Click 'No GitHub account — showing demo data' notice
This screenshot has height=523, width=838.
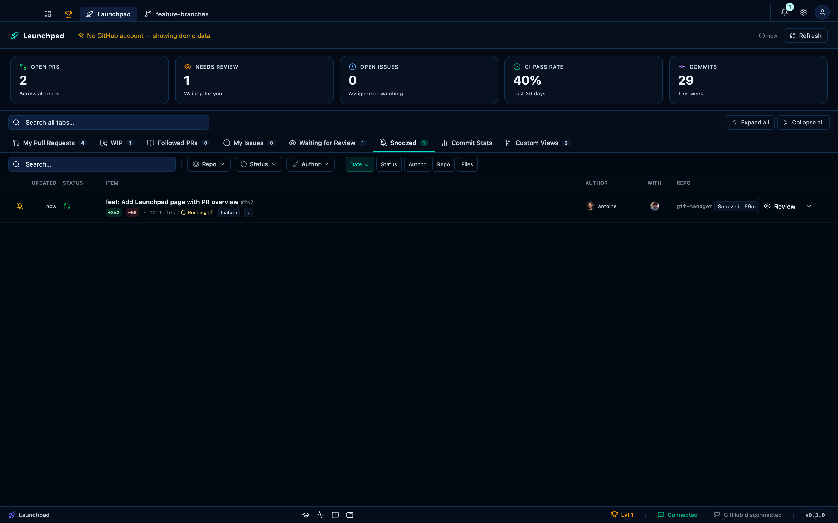point(144,36)
